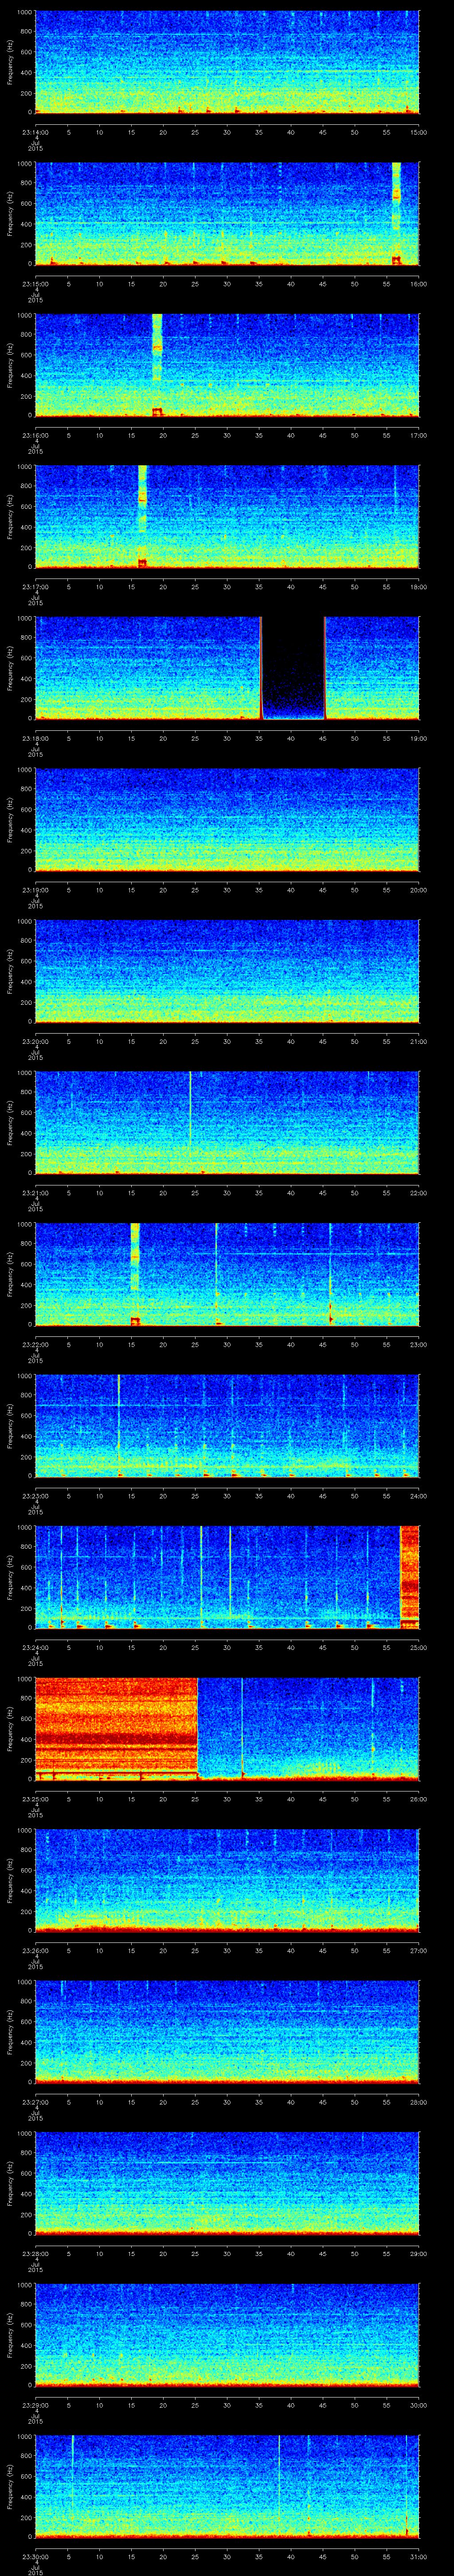Click the 23:30:00 start time label

click(x=35, y=2556)
